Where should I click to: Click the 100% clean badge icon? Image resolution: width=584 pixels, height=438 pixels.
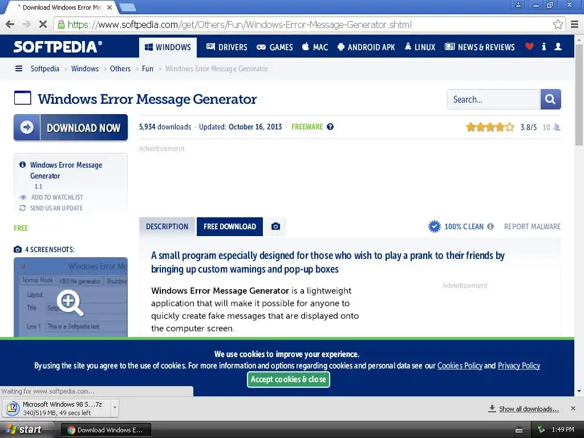coord(434,226)
